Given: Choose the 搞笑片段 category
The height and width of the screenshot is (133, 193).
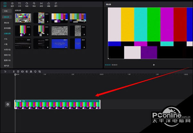Looking at the screenshot, I should [x=7, y=55].
